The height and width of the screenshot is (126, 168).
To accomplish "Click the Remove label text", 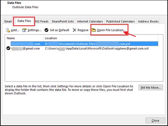I will click(83, 30).
